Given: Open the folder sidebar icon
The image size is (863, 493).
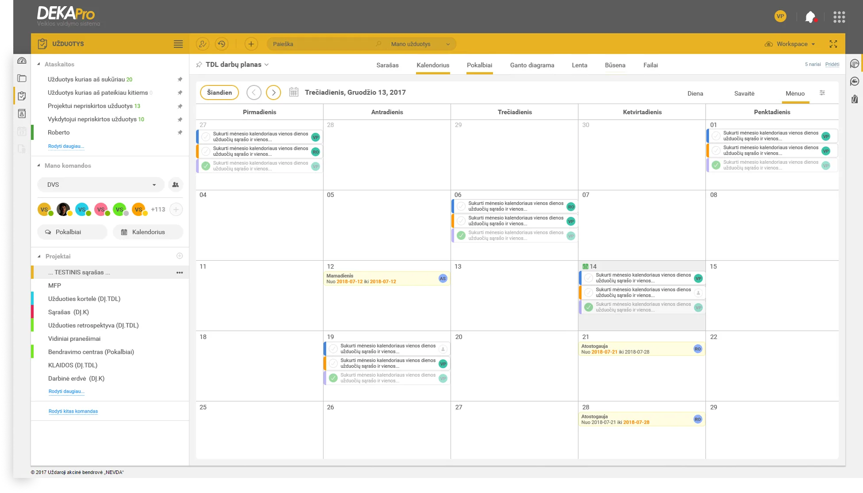Looking at the screenshot, I should click(x=22, y=78).
